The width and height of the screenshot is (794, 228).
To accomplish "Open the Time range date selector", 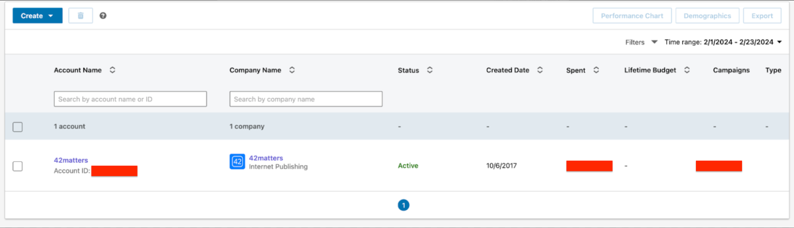I will (x=723, y=42).
